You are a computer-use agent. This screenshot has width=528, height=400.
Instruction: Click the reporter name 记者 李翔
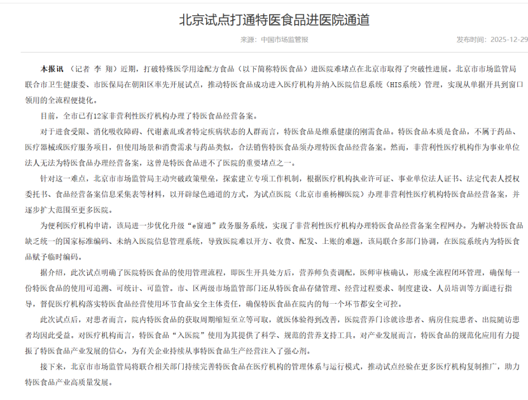click(x=94, y=69)
